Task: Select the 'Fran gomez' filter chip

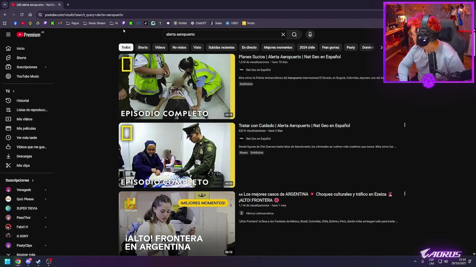Action: [331, 47]
